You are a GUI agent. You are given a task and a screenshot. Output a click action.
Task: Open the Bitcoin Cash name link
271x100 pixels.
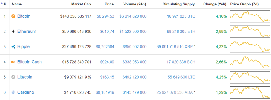[x=30, y=62]
